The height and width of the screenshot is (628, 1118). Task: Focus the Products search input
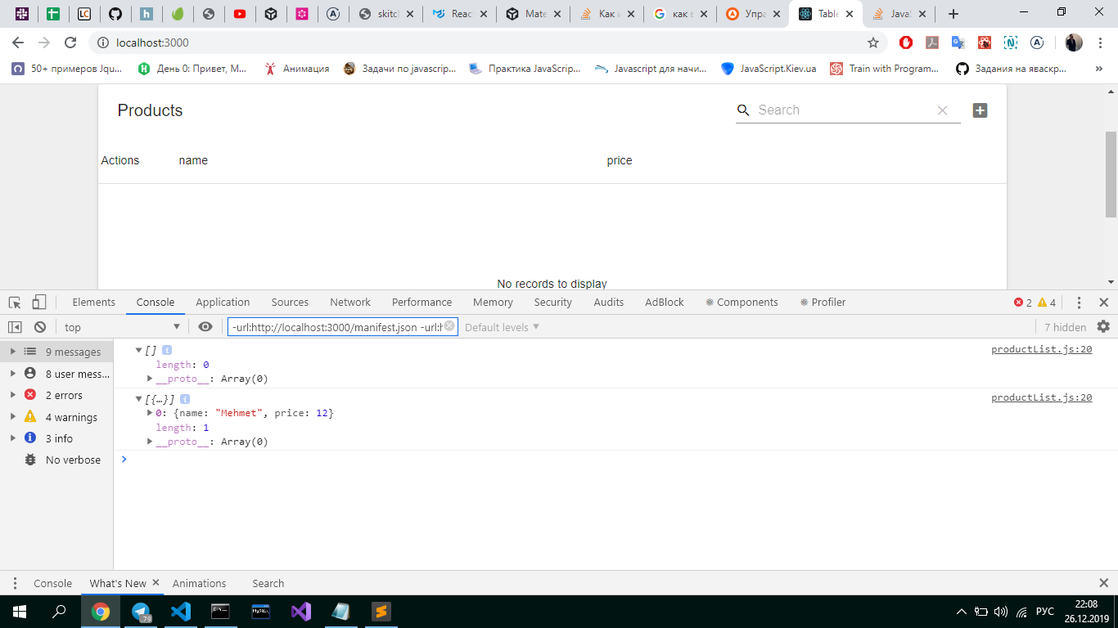tap(842, 110)
